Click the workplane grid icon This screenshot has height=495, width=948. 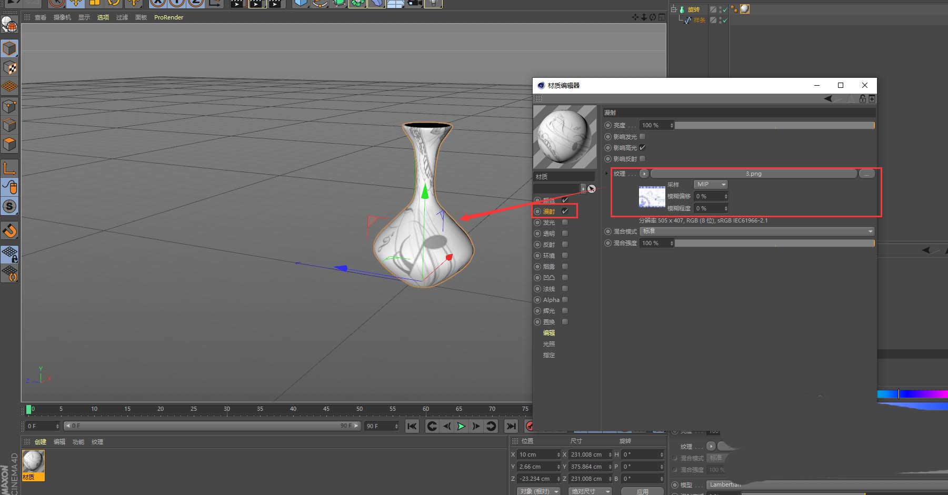(9, 87)
